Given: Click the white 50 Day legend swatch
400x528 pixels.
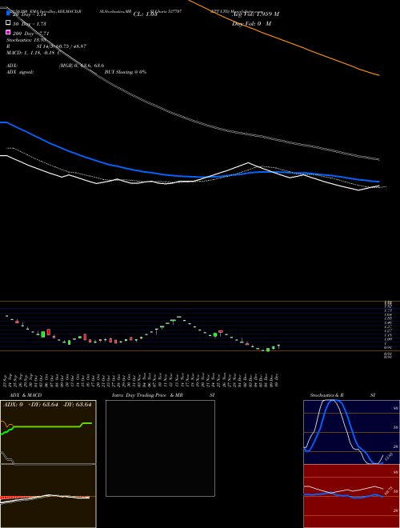Looking at the screenshot, I should pos(8,22).
